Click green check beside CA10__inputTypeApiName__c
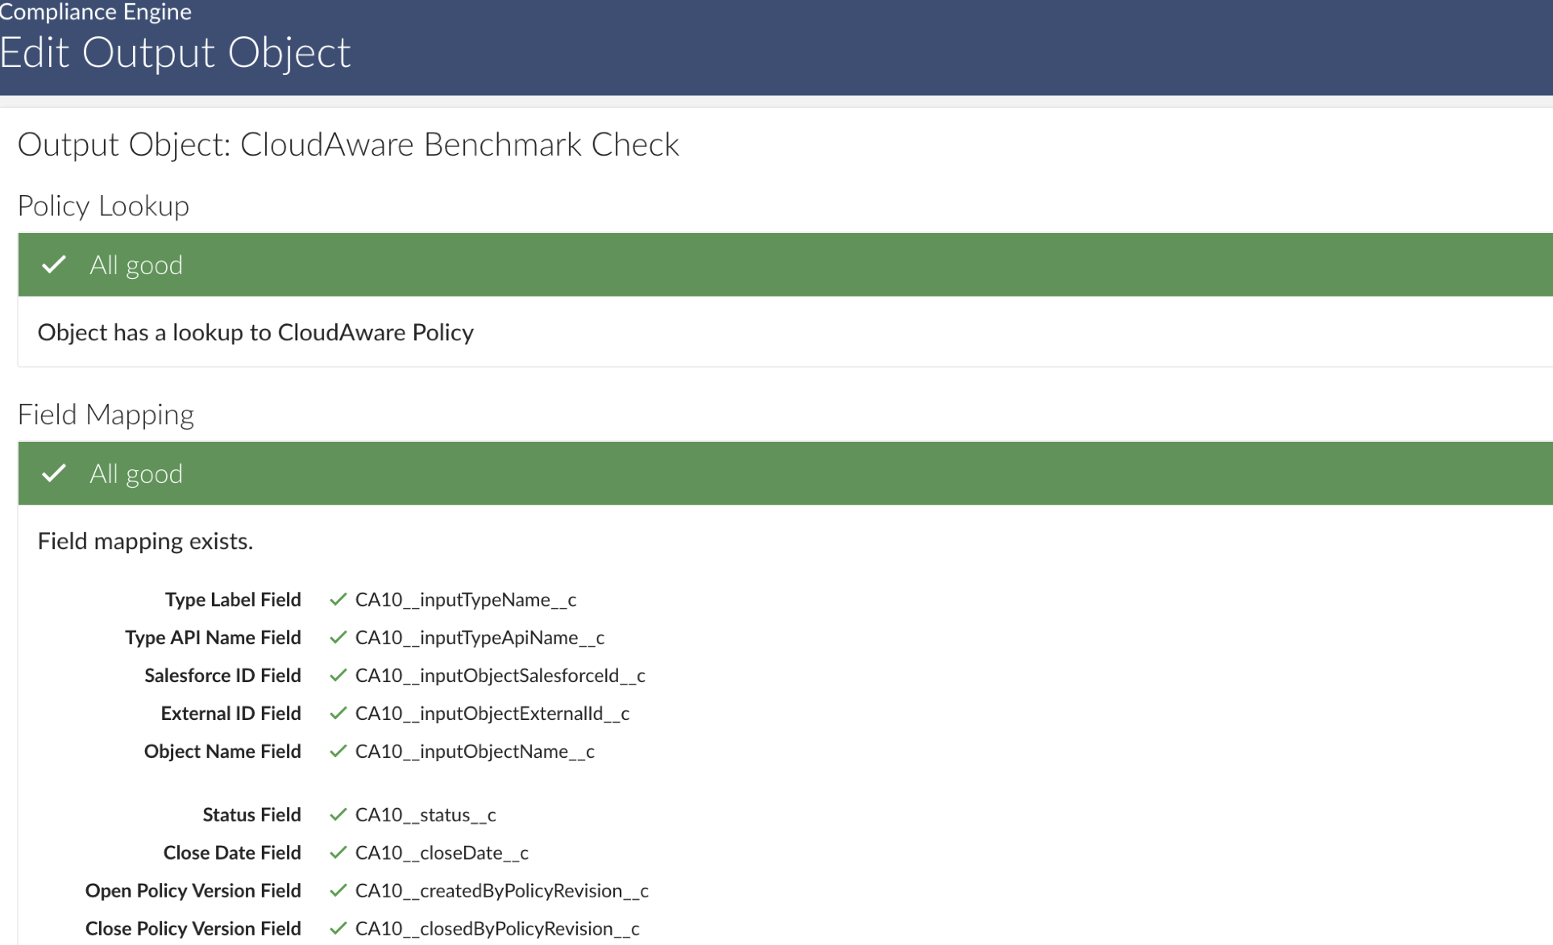The image size is (1553, 945). [338, 637]
